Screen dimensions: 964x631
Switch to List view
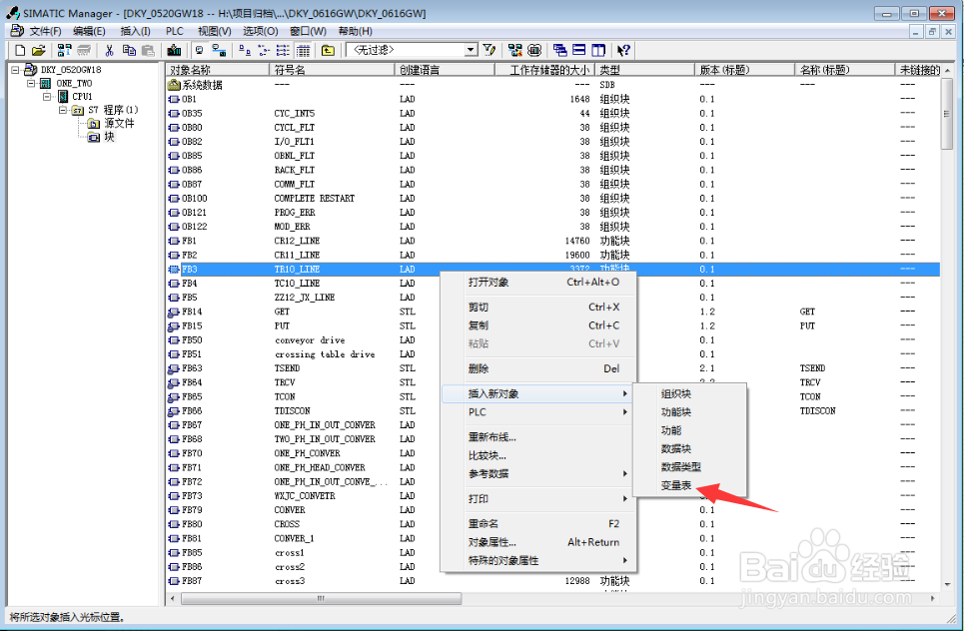click(x=283, y=50)
